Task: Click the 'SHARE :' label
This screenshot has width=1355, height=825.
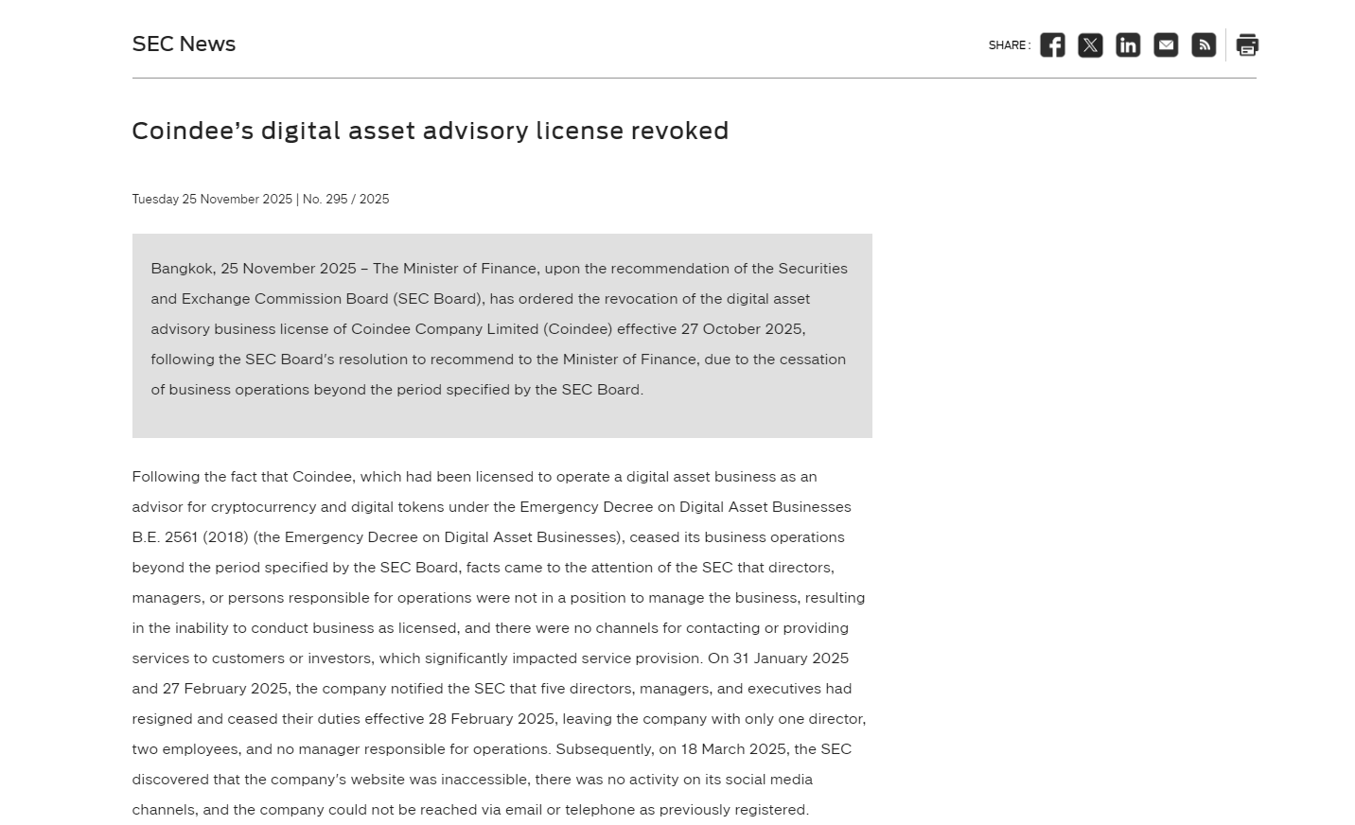Action: click(1010, 45)
